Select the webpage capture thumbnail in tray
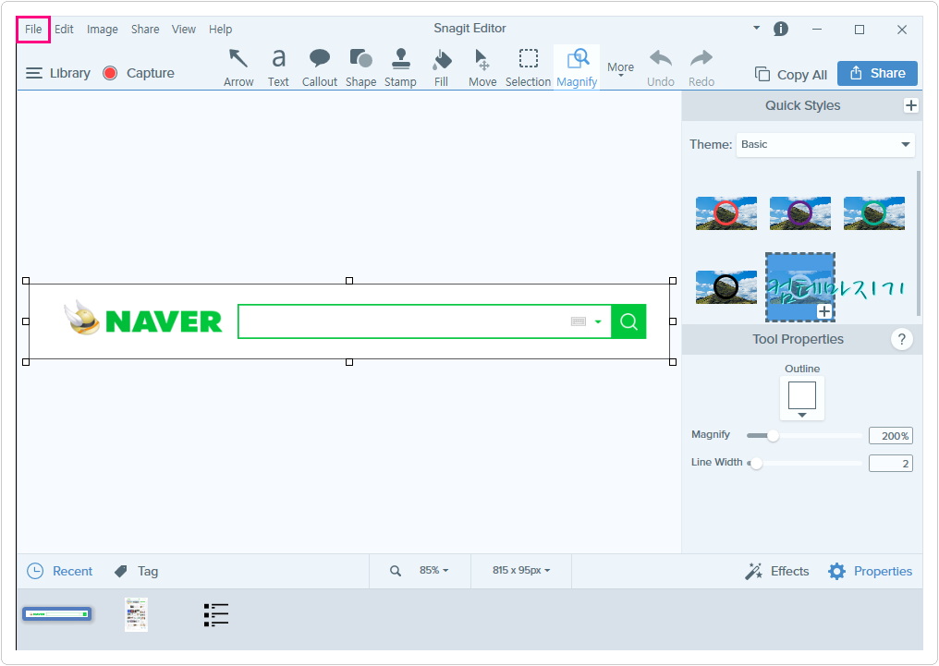The image size is (939, 666). coord(136,614)
